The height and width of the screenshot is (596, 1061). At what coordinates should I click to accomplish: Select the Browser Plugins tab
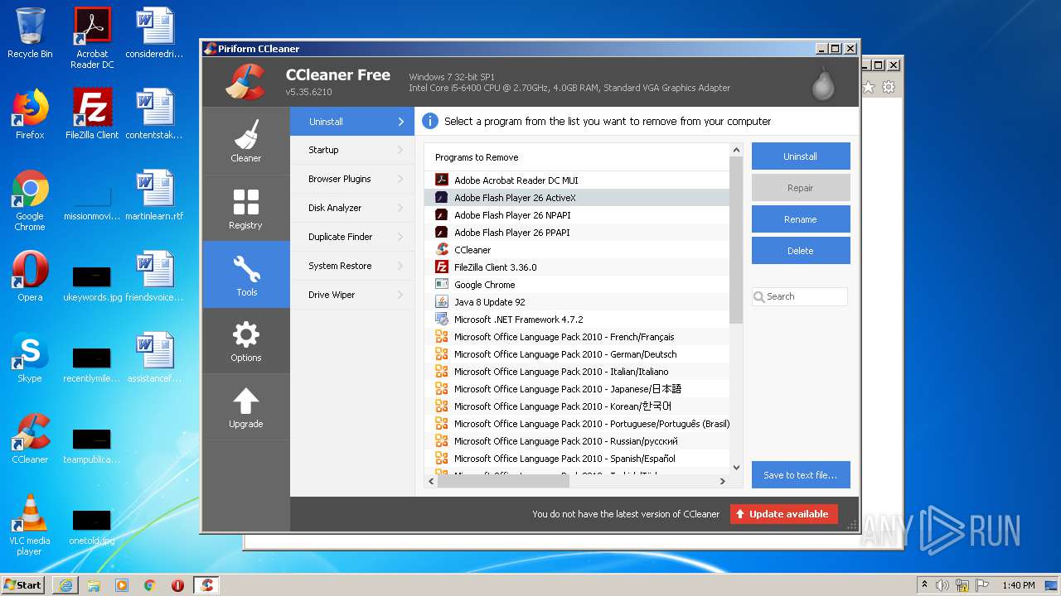[352, 179]
